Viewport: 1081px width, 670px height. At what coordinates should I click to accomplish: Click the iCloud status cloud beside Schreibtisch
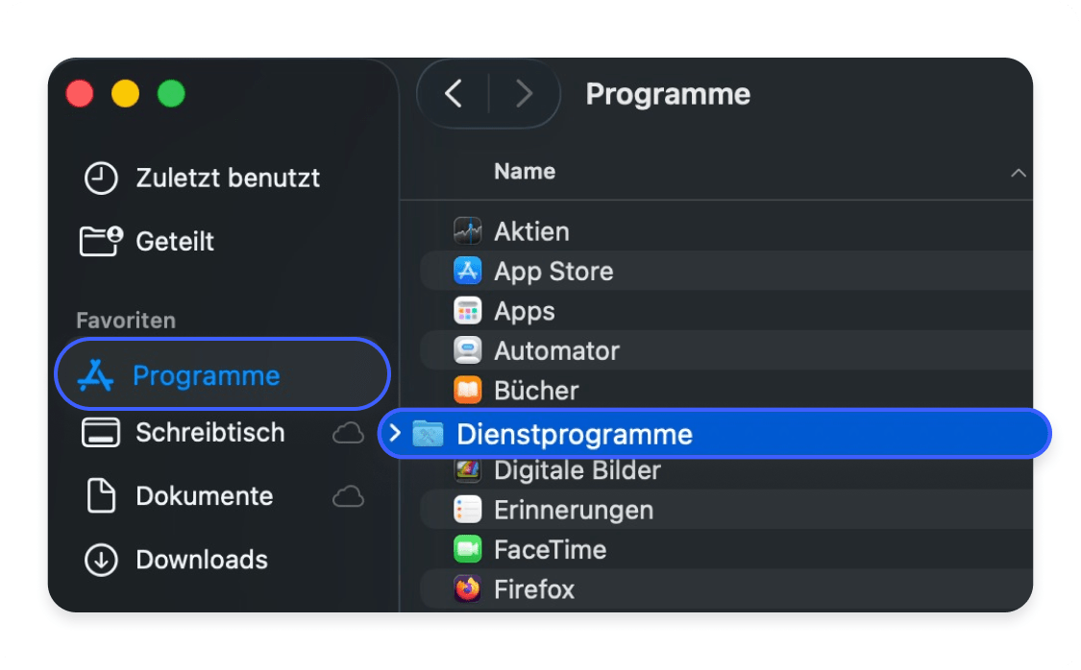point(349,433)
